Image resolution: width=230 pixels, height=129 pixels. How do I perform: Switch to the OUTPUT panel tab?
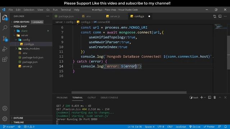point(92,97)
